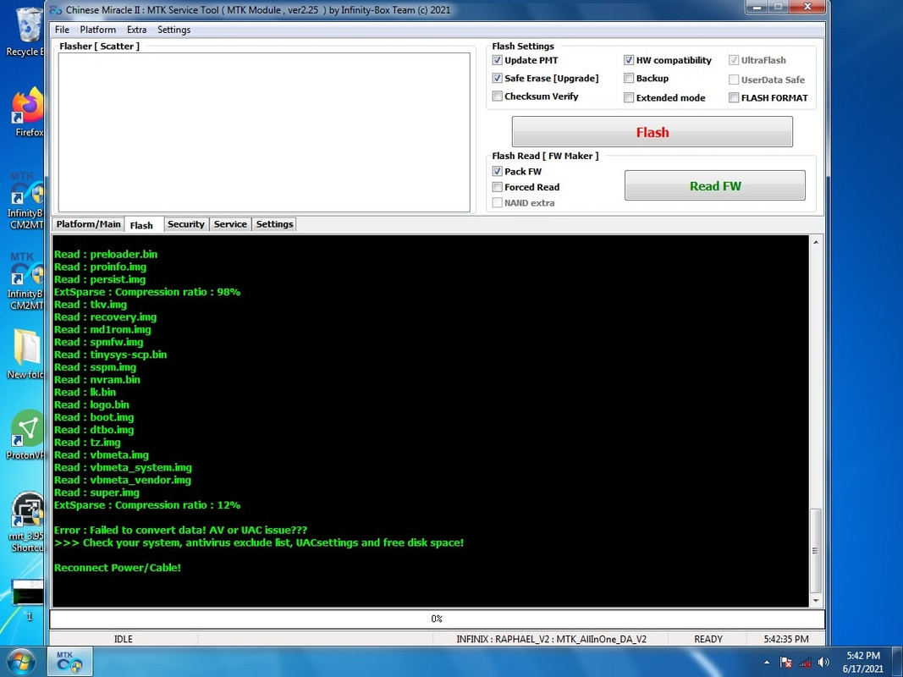
Task: Enable the Forced Read checkbox
Action: [x=497, y=186]
